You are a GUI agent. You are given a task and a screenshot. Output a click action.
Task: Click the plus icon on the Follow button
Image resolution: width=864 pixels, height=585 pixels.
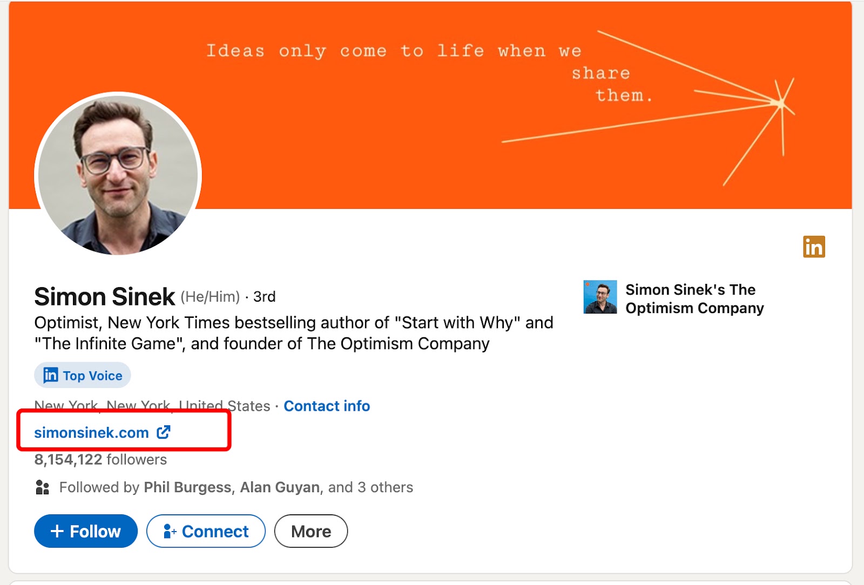[58, 531]
